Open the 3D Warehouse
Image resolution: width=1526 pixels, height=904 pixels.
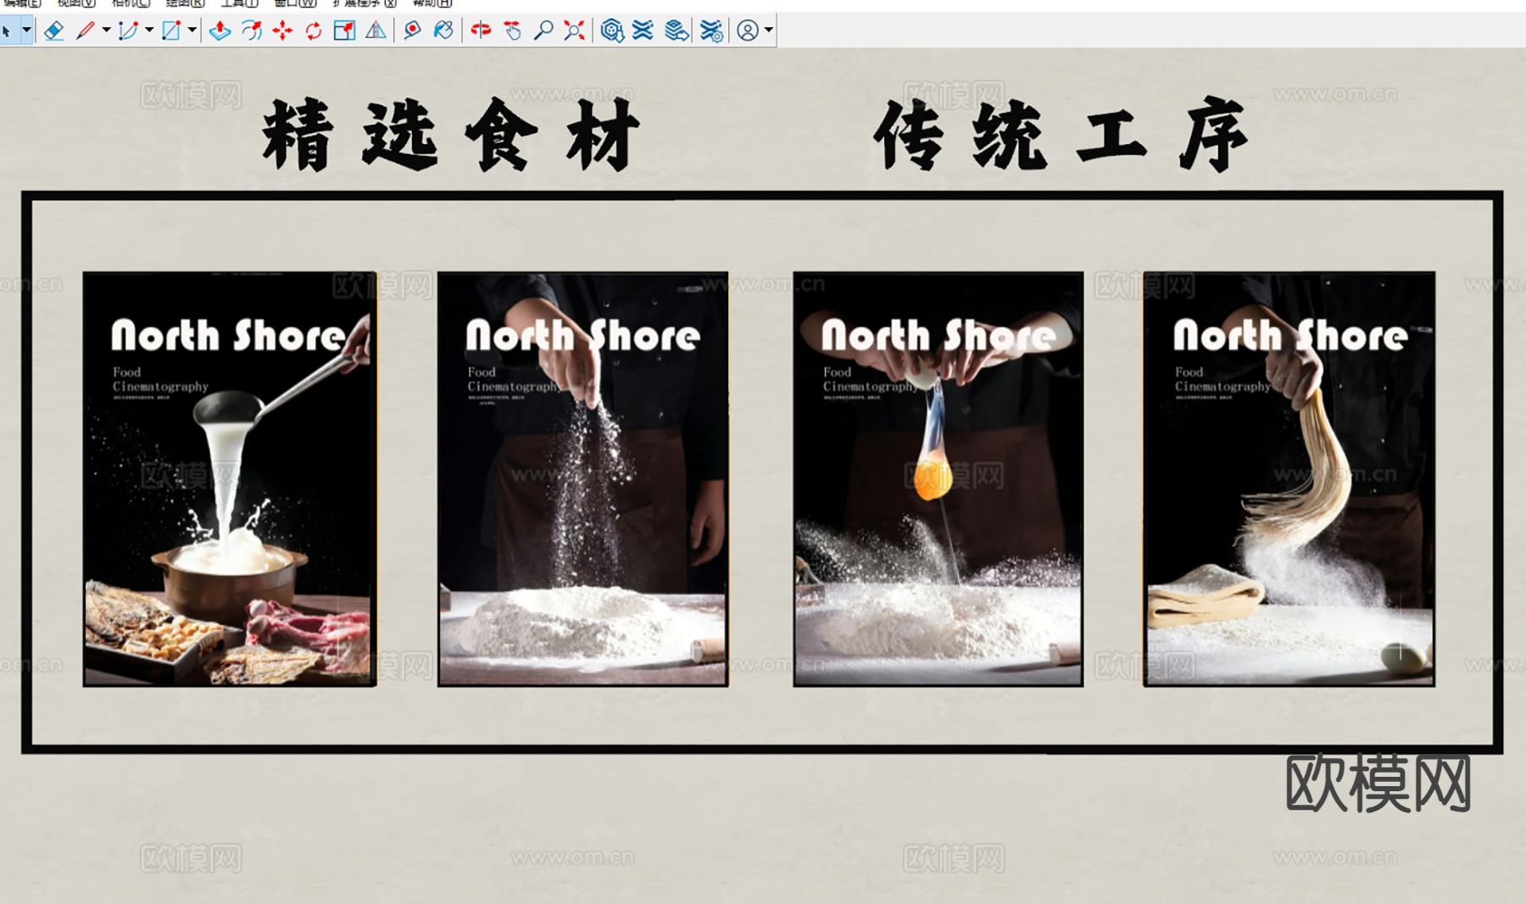tap(611, 31)
